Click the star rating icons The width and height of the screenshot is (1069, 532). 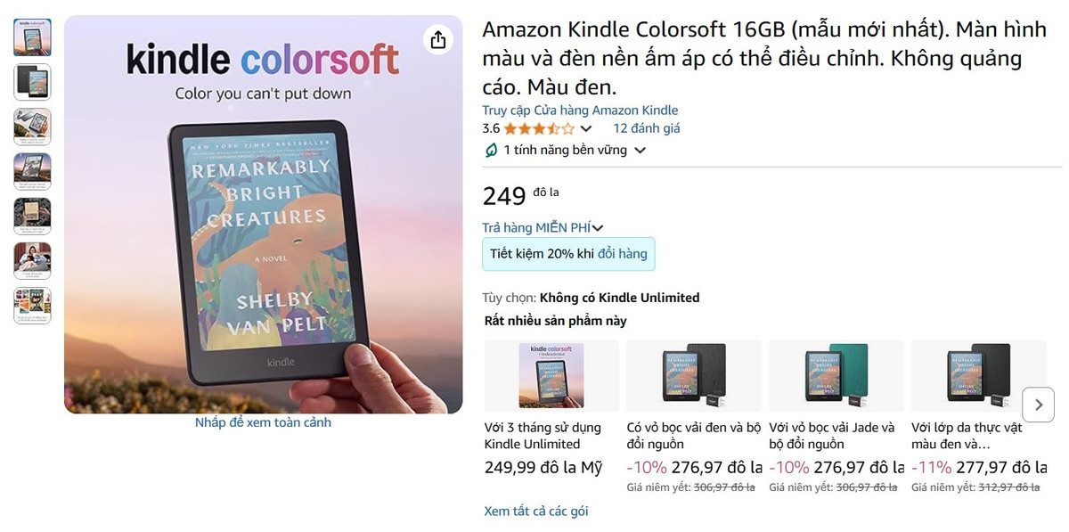click(x=539, y=128)
